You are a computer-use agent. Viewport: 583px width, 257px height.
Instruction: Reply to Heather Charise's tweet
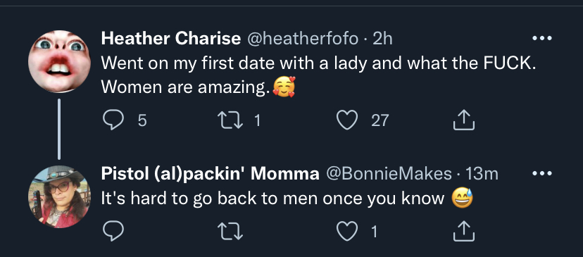click(x=113, y=120)
